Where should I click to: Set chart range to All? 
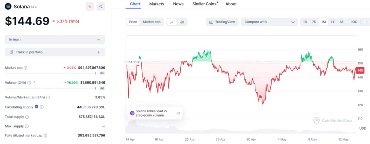(x=341, y=22)
